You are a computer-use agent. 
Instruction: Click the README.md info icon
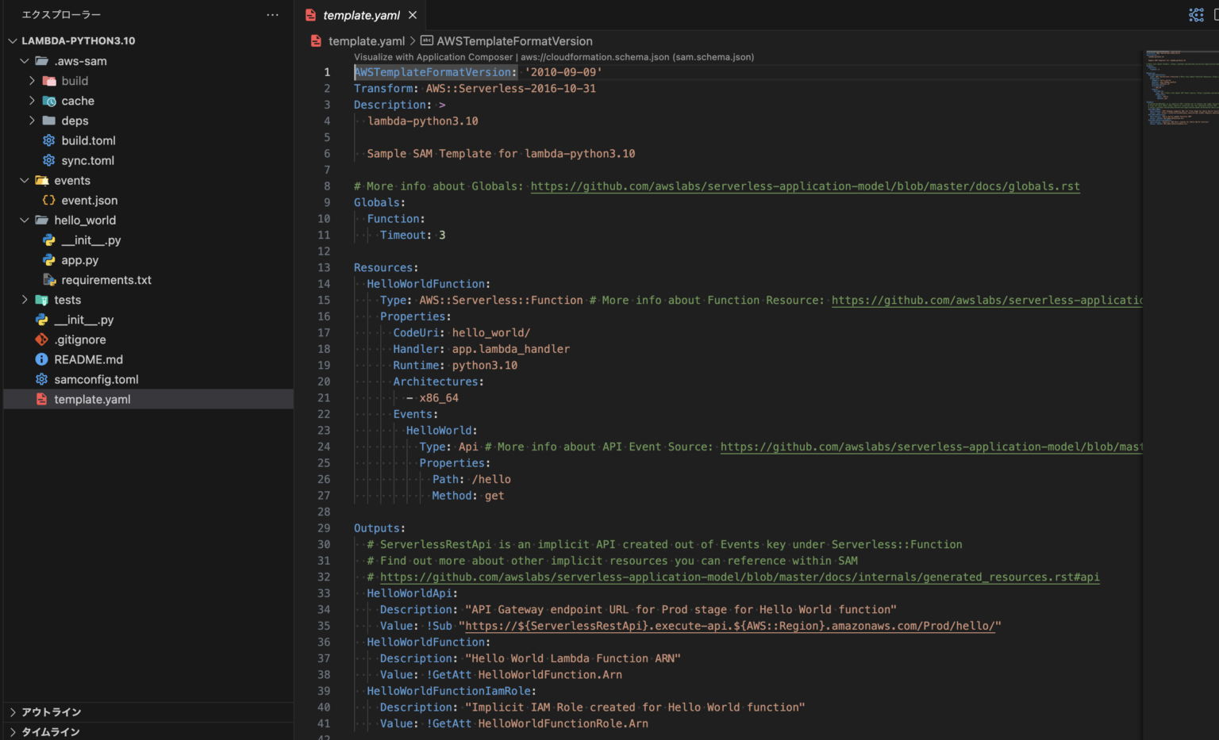click(x=41, y=359)
